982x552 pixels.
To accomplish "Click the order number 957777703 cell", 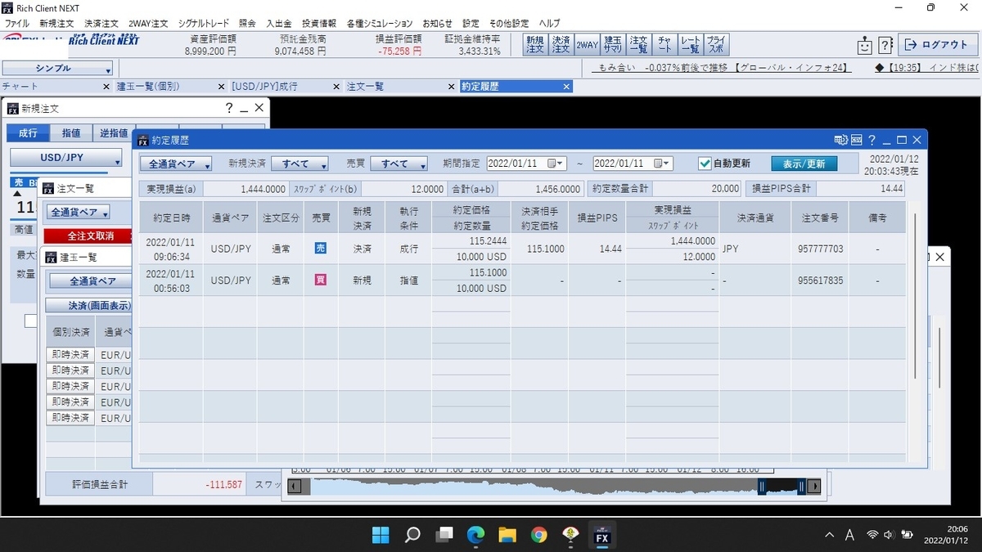I will click(818, 248).
